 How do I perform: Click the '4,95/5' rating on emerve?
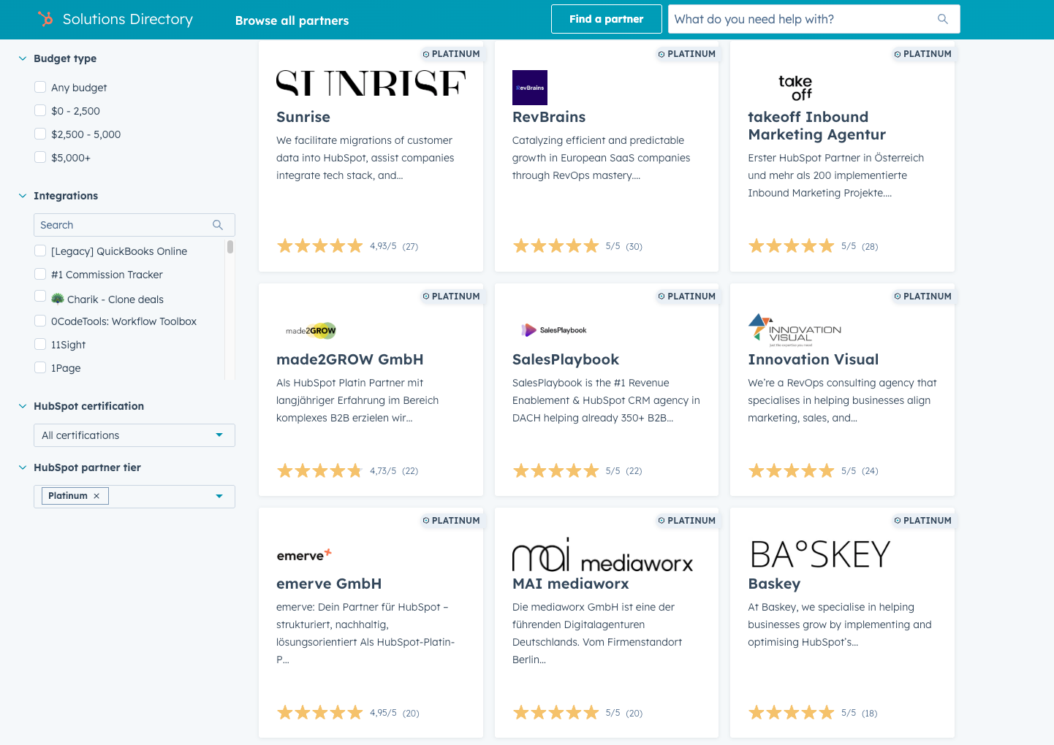(383, 713)
